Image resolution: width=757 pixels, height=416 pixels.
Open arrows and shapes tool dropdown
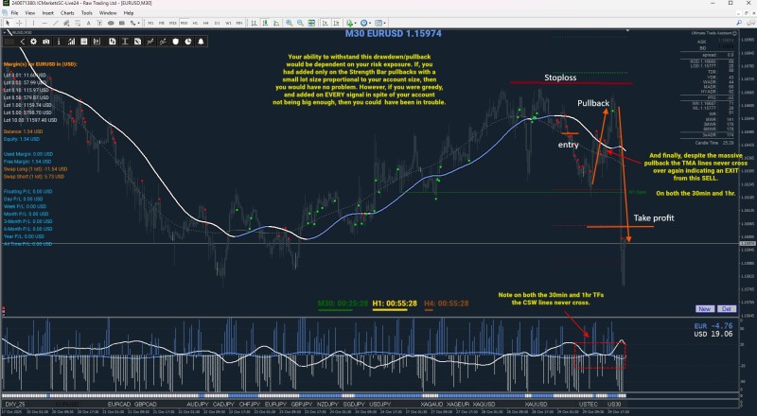click(134, 23)
